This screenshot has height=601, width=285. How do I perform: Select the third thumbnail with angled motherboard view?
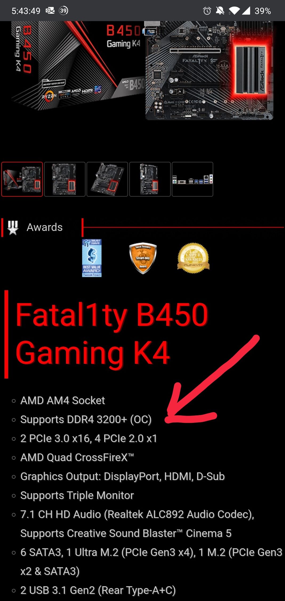[107, 179]
